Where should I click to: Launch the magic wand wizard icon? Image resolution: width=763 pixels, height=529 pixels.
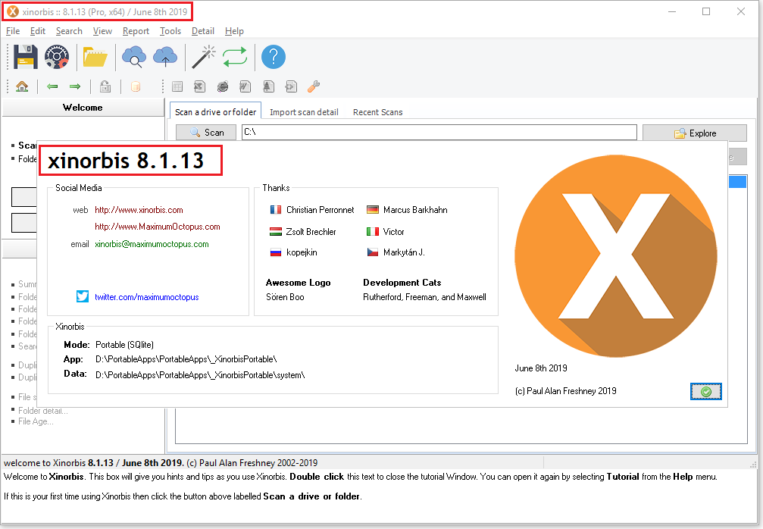(204, 57)
